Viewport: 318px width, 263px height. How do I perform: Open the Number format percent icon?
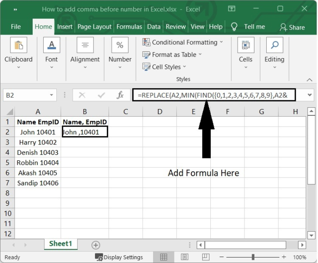[x=120, y=46]
